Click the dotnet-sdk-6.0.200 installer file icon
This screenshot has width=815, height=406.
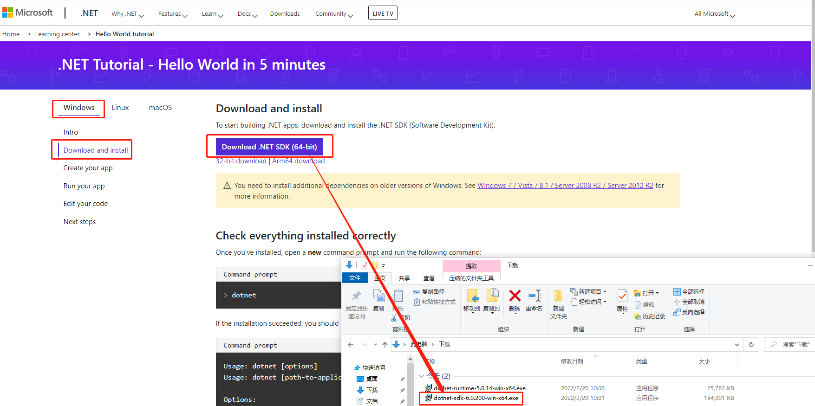[428, 398]
